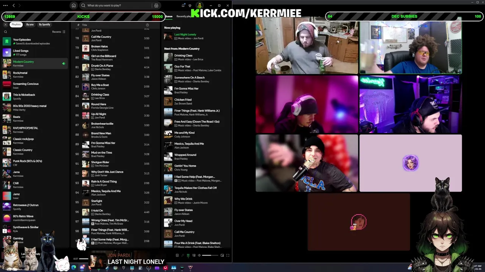Switch to the Recently played tab
The height and width of the screenshot is (272, 485).
coord(185,16)
